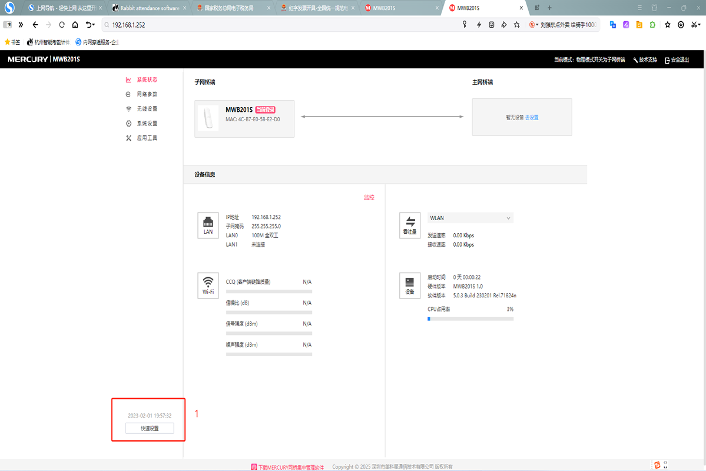The height and width of the screenshot is (471, 706).
Task: Click the key password icon in address bar
Action: (465, 25)
